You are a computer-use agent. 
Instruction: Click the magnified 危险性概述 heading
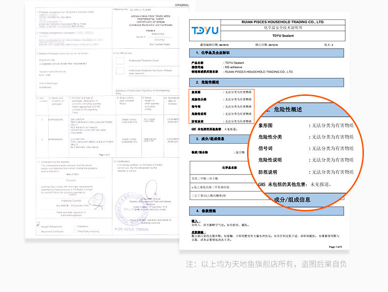tap(287, 110)
